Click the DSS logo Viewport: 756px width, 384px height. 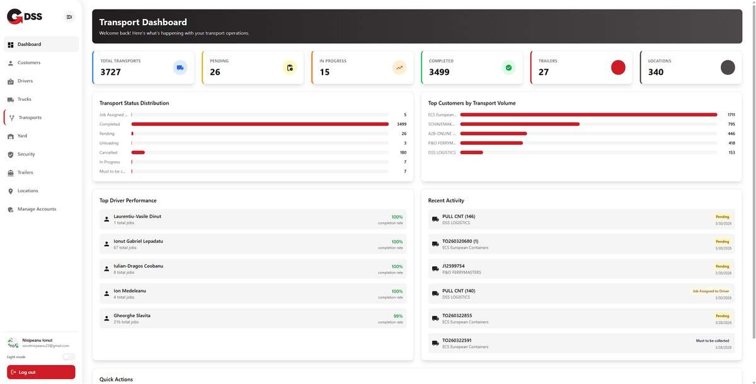25,17
